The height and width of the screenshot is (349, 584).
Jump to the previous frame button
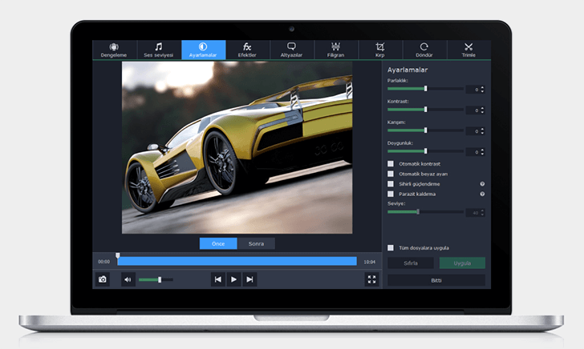[218, 279]
